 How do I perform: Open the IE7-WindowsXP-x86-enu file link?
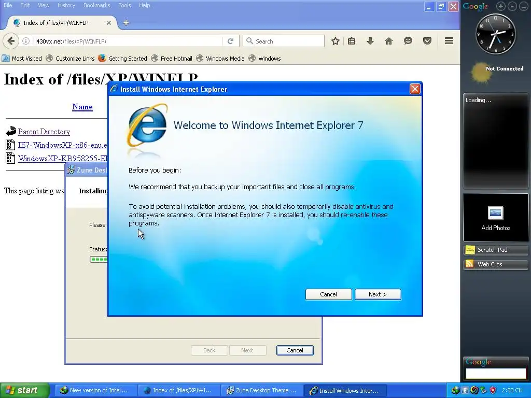(63, 145)
